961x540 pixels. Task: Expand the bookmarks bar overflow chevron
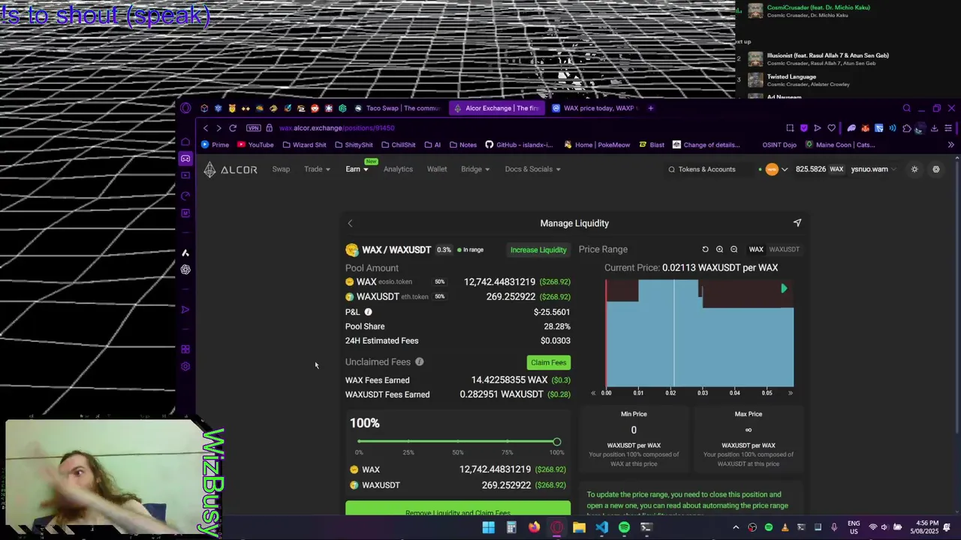click(950, 145)
